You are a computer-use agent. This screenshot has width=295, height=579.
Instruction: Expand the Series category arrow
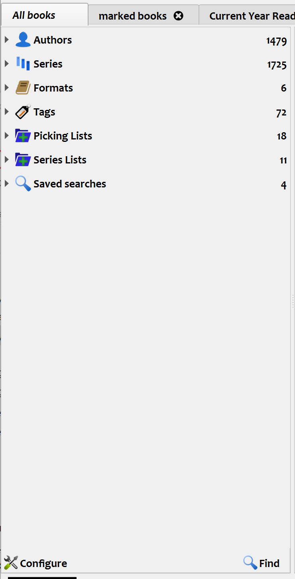coord(6,64)
